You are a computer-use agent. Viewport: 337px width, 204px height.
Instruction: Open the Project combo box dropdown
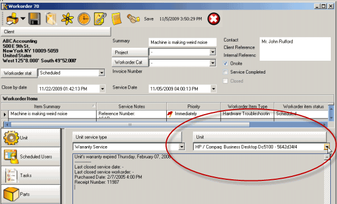click(212, 52)
